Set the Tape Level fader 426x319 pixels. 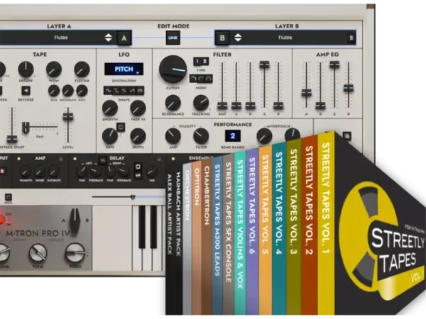[68, 116]
